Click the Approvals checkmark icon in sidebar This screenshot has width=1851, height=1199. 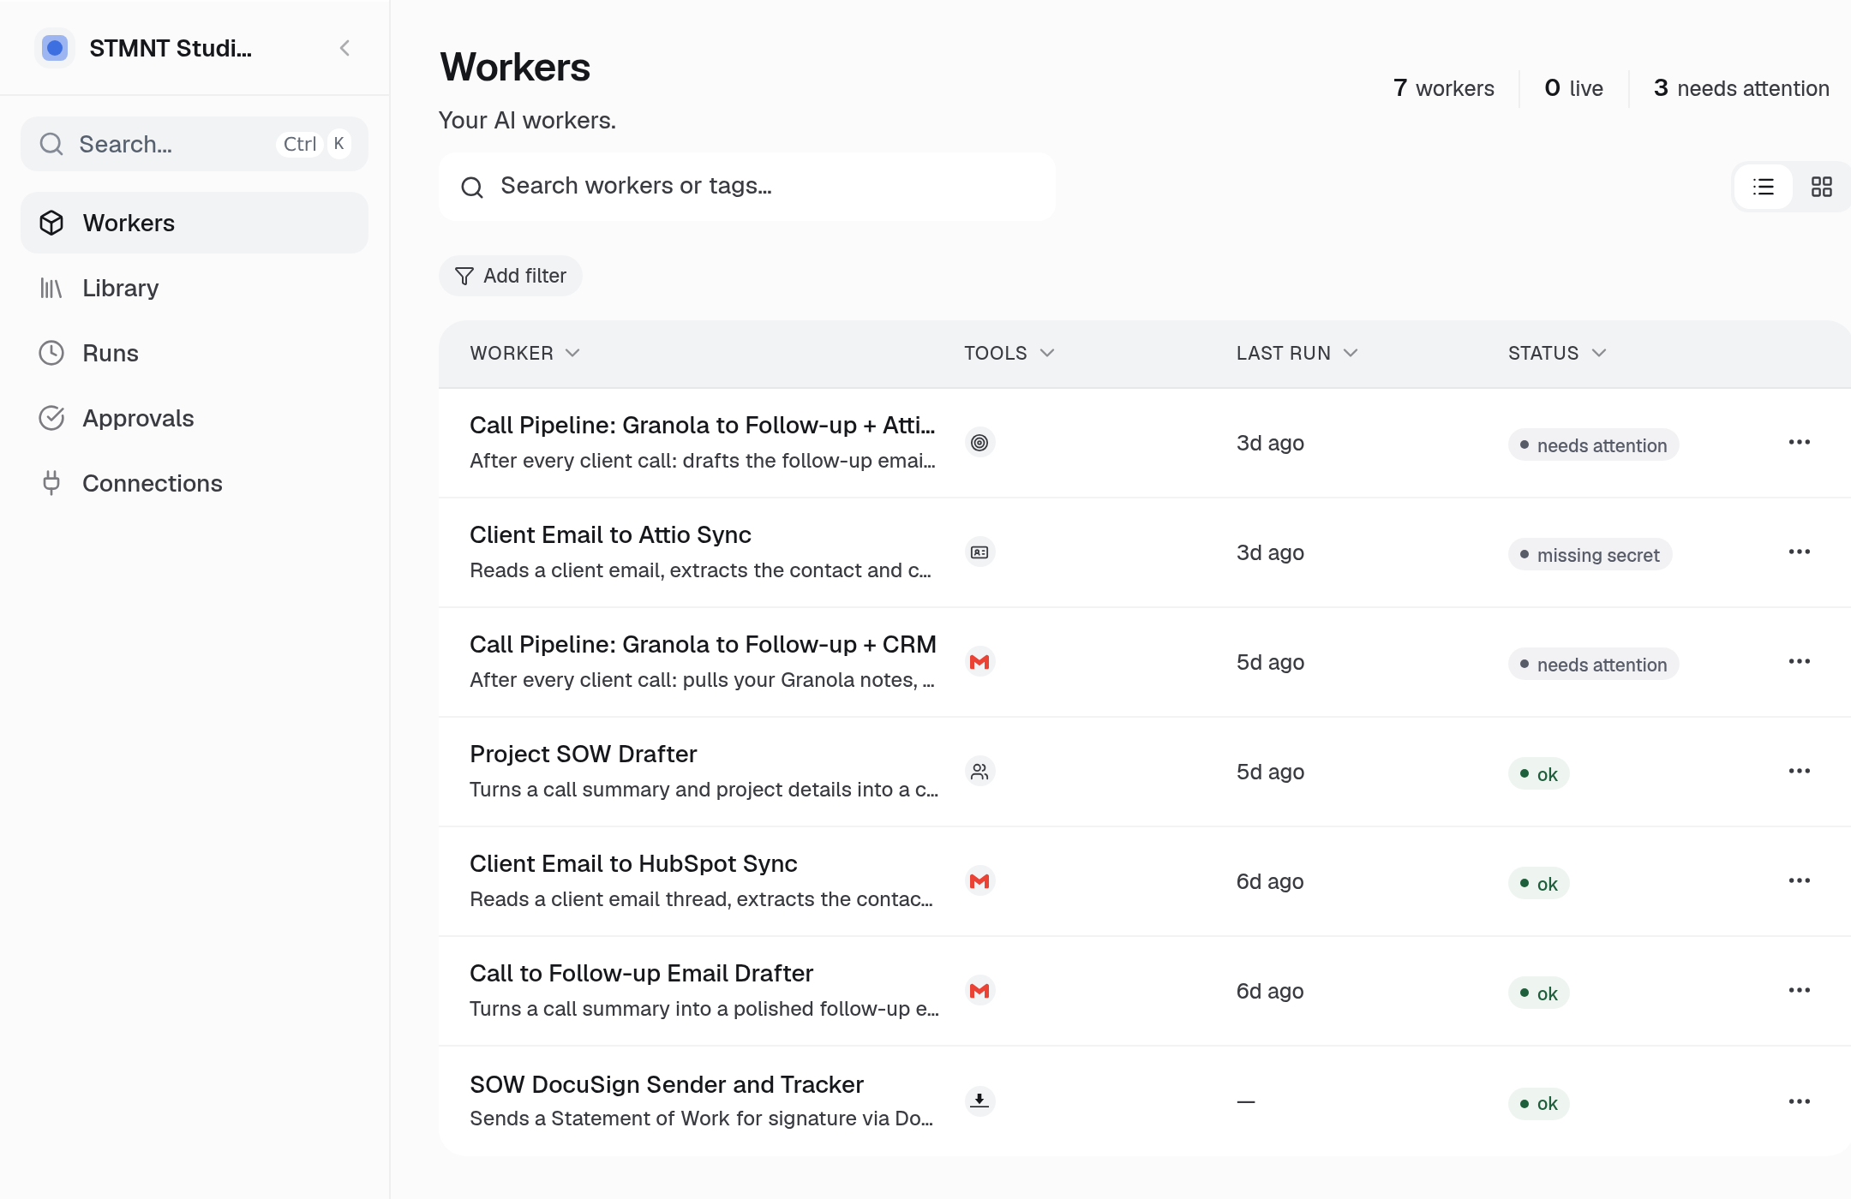click(x=51, y=418)
